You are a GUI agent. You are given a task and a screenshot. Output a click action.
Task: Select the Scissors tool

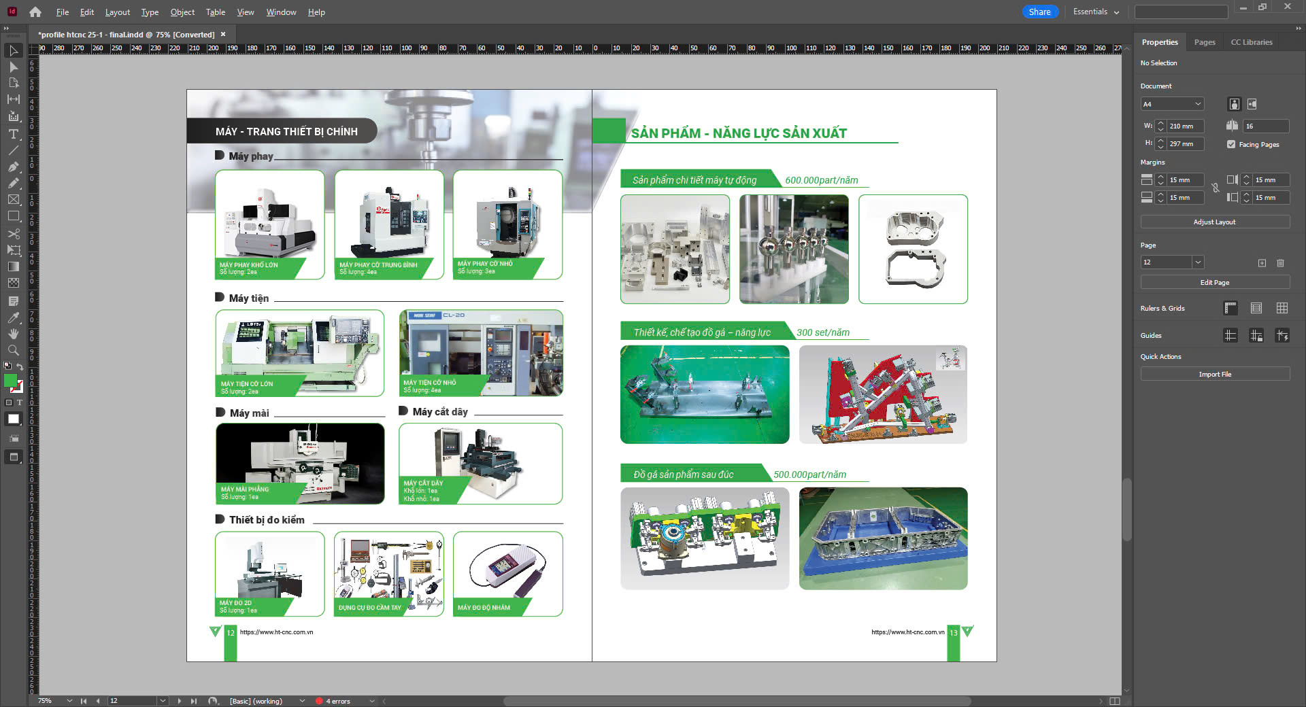tap(13, 234)
